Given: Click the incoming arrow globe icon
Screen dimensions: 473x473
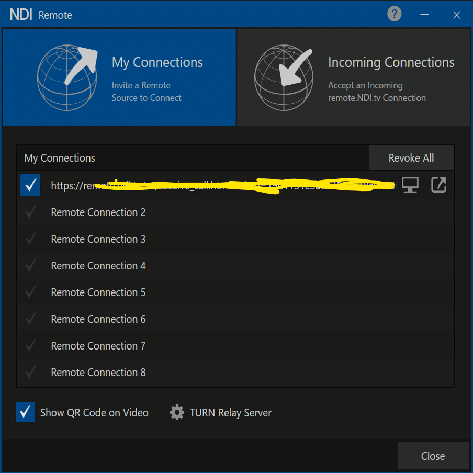Looking at the screenshot, I should coord(284,77).
